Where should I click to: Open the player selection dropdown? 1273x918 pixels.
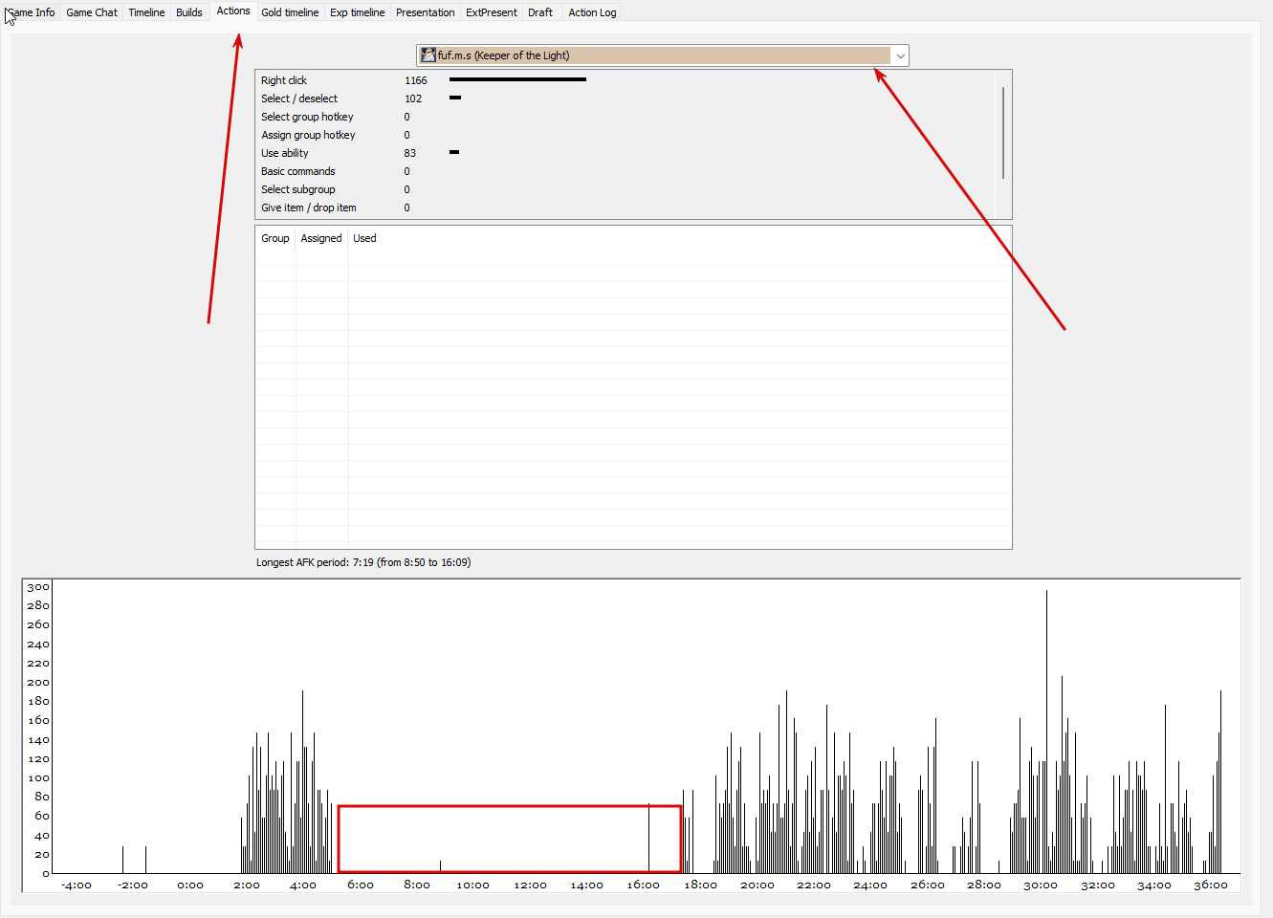pyautogui.click(x=662, y=55)
